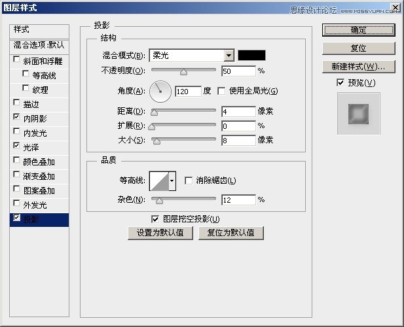The image size is (404, 327).
Task: Check the 内发光 style checkbox
Action: (x=16, y=131)
